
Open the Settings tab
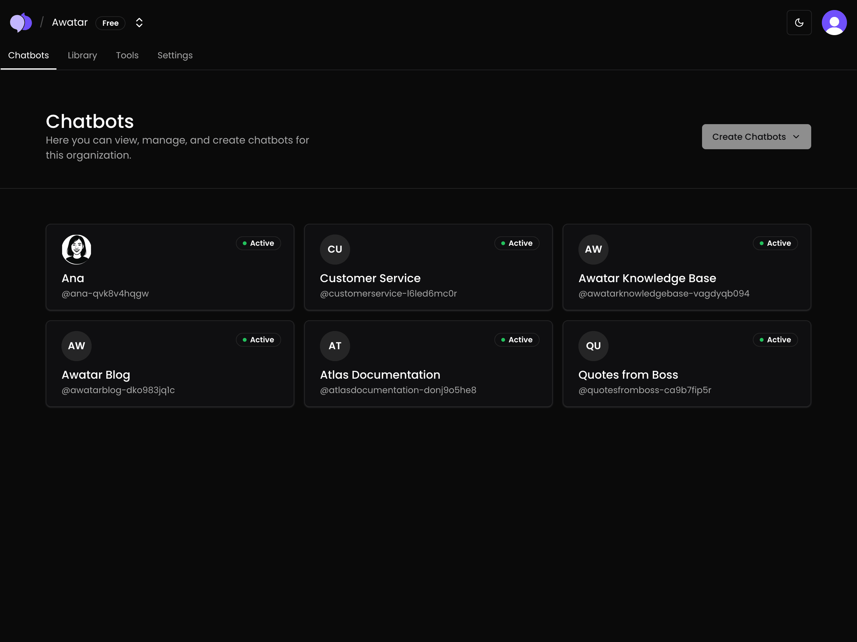tap(175, 55)
